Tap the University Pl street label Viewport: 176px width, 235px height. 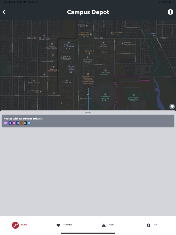[x=126, y=54]
